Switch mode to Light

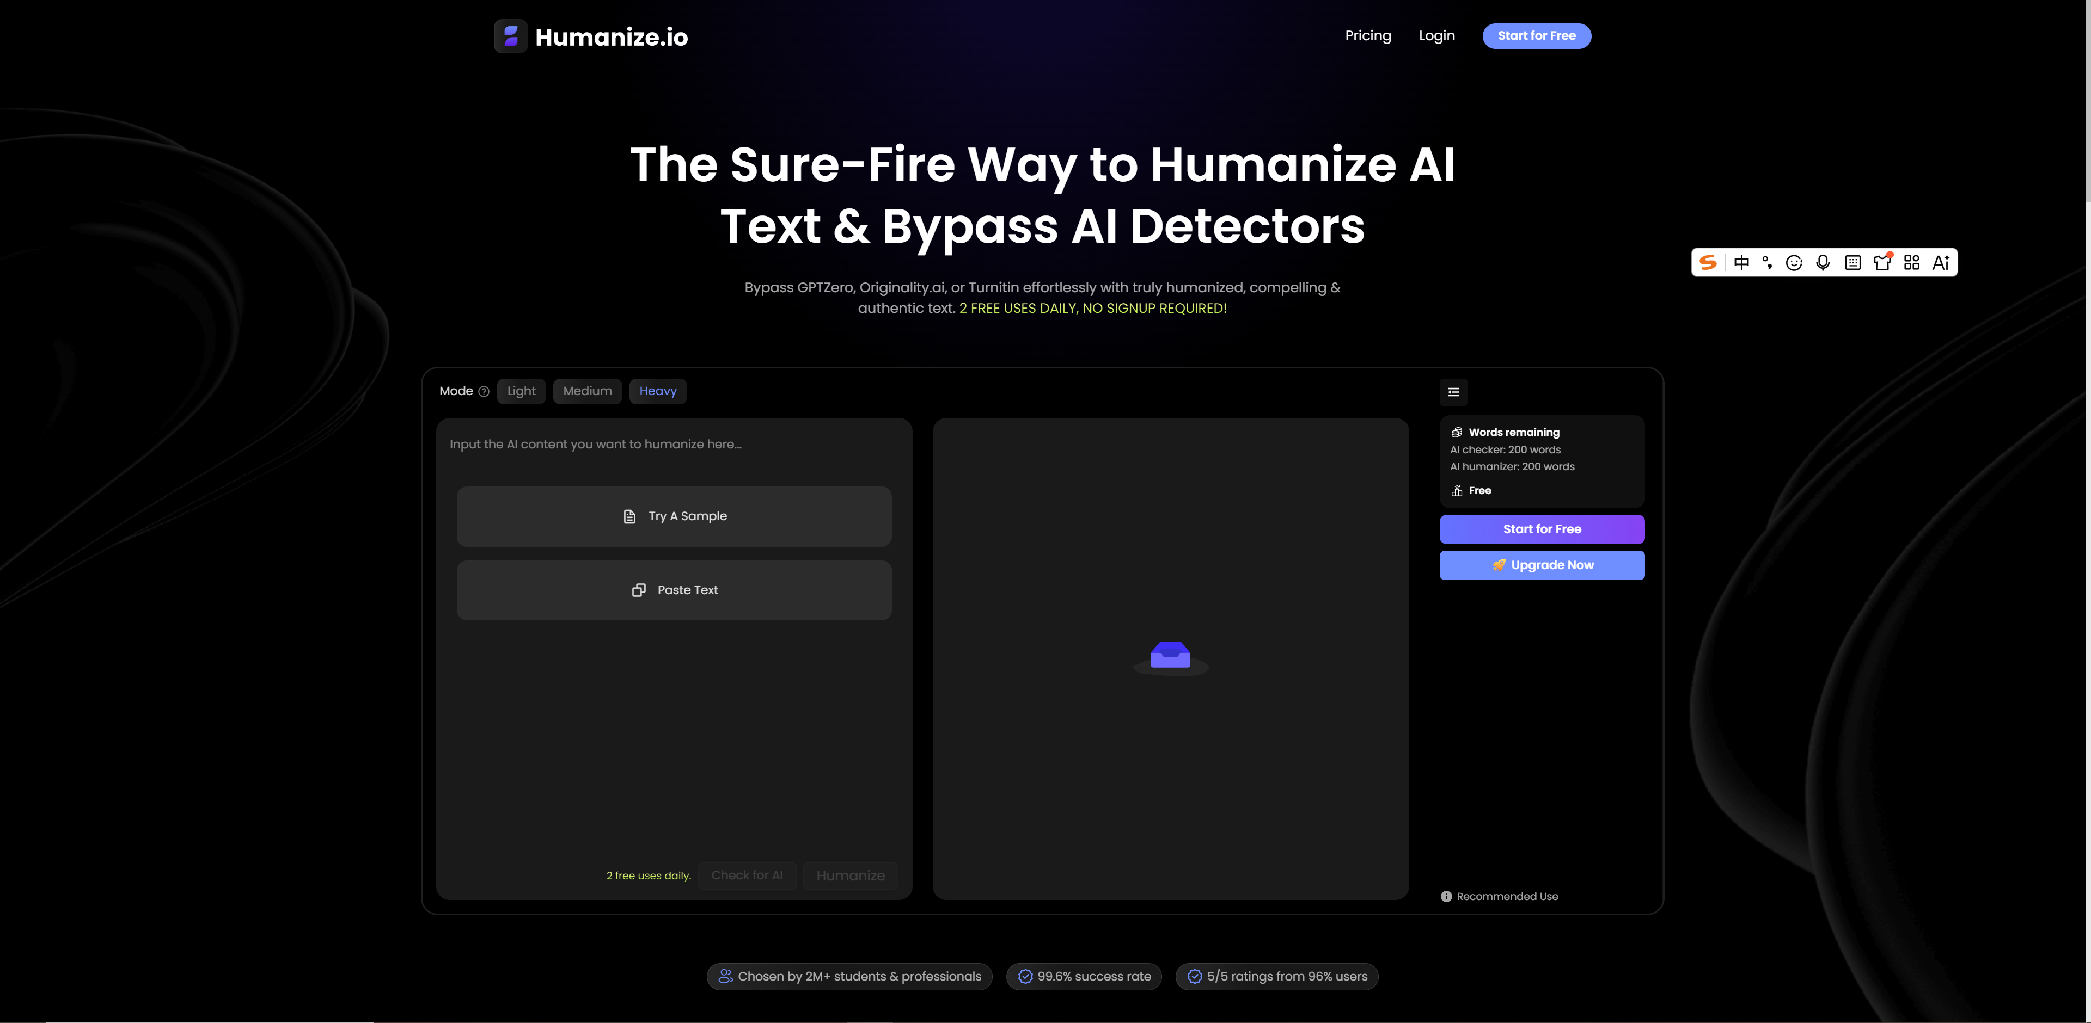521,391
